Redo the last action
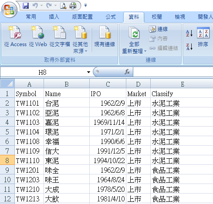The width and height of the screenshot is (213, 204). 49,6
